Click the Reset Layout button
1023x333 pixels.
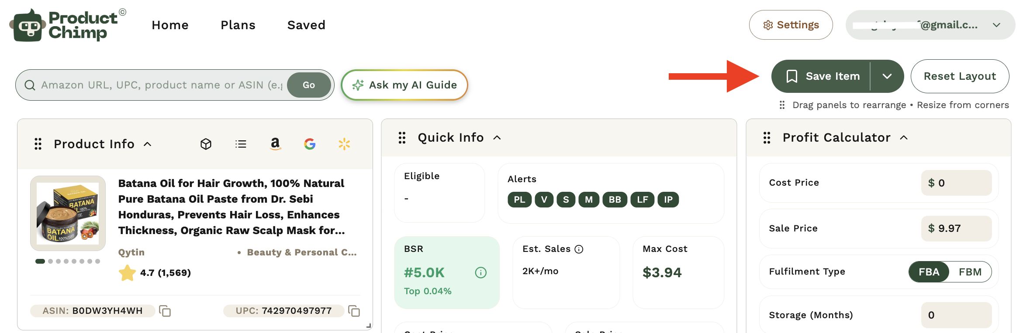point(960,76)
